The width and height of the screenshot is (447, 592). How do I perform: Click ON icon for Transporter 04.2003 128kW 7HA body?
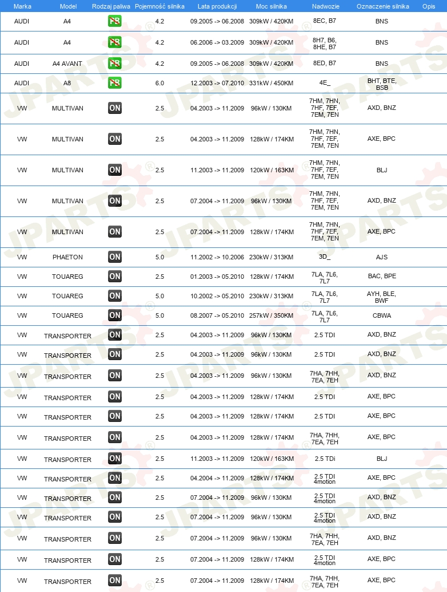click(114, 437)
